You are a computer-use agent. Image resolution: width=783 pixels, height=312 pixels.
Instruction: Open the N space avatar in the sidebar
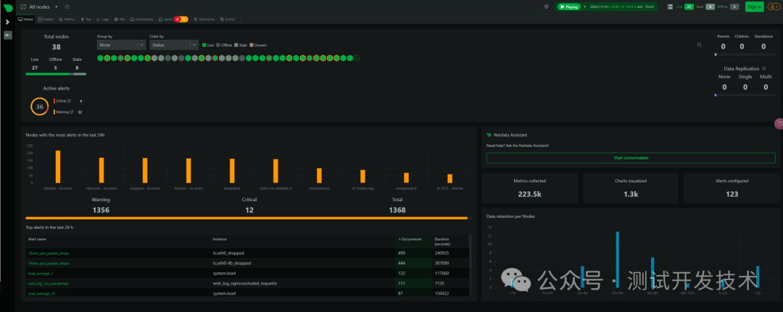[7, 35]
